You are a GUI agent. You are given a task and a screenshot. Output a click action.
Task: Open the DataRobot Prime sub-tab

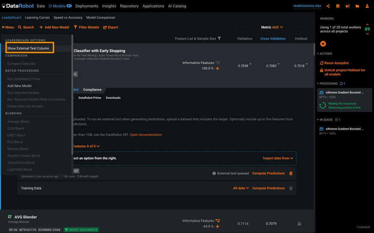pyautogui.click(x=90, y=98)
